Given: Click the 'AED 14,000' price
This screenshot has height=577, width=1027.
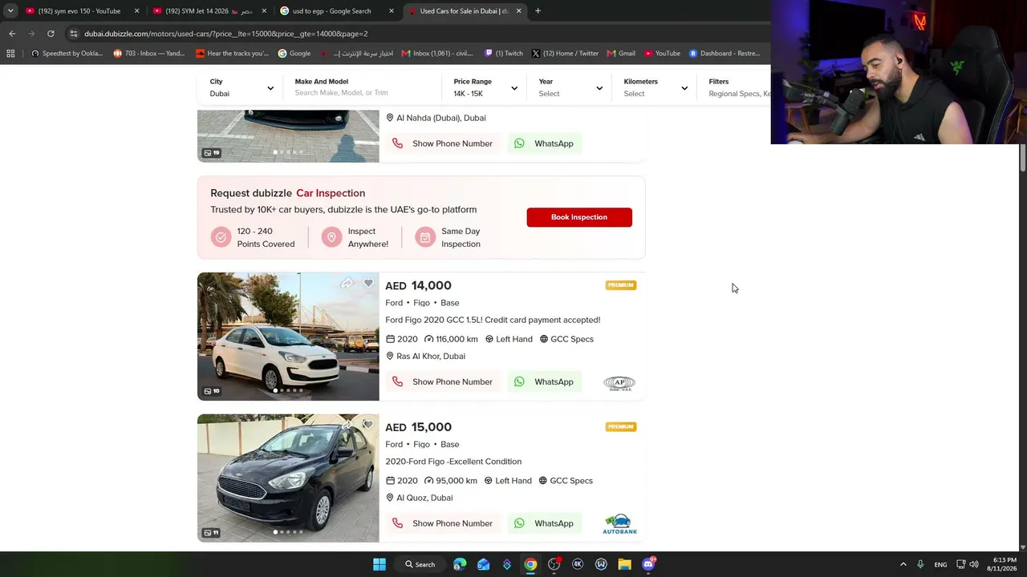Looking at the screenshot, I should pyautogui.click(x=418, y=286).
